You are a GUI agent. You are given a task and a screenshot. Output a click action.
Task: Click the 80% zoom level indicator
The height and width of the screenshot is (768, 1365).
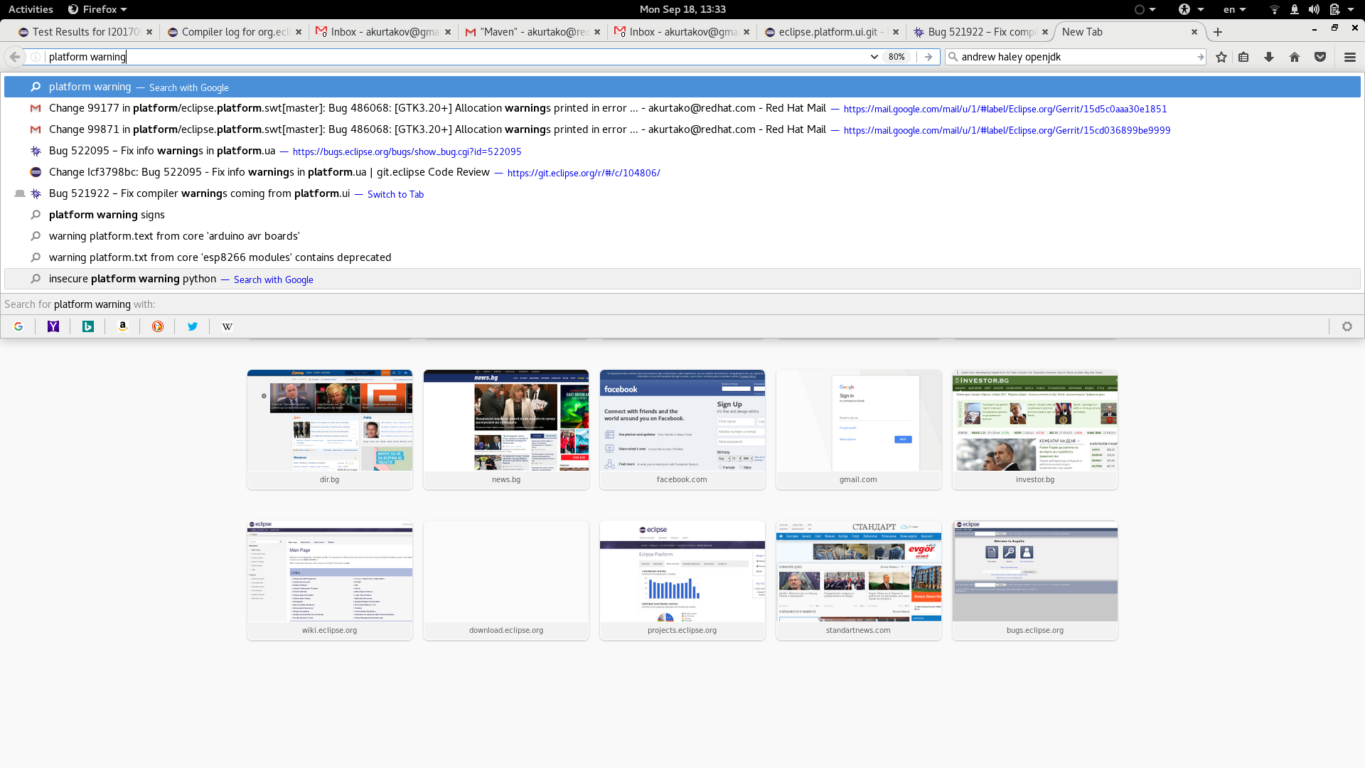(x=896, y=57)
